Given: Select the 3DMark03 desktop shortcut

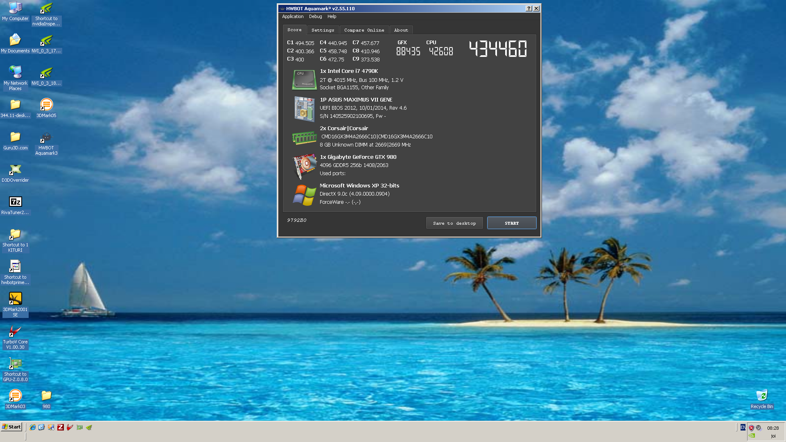Looking at the screenshot, I should click(15, 399).
